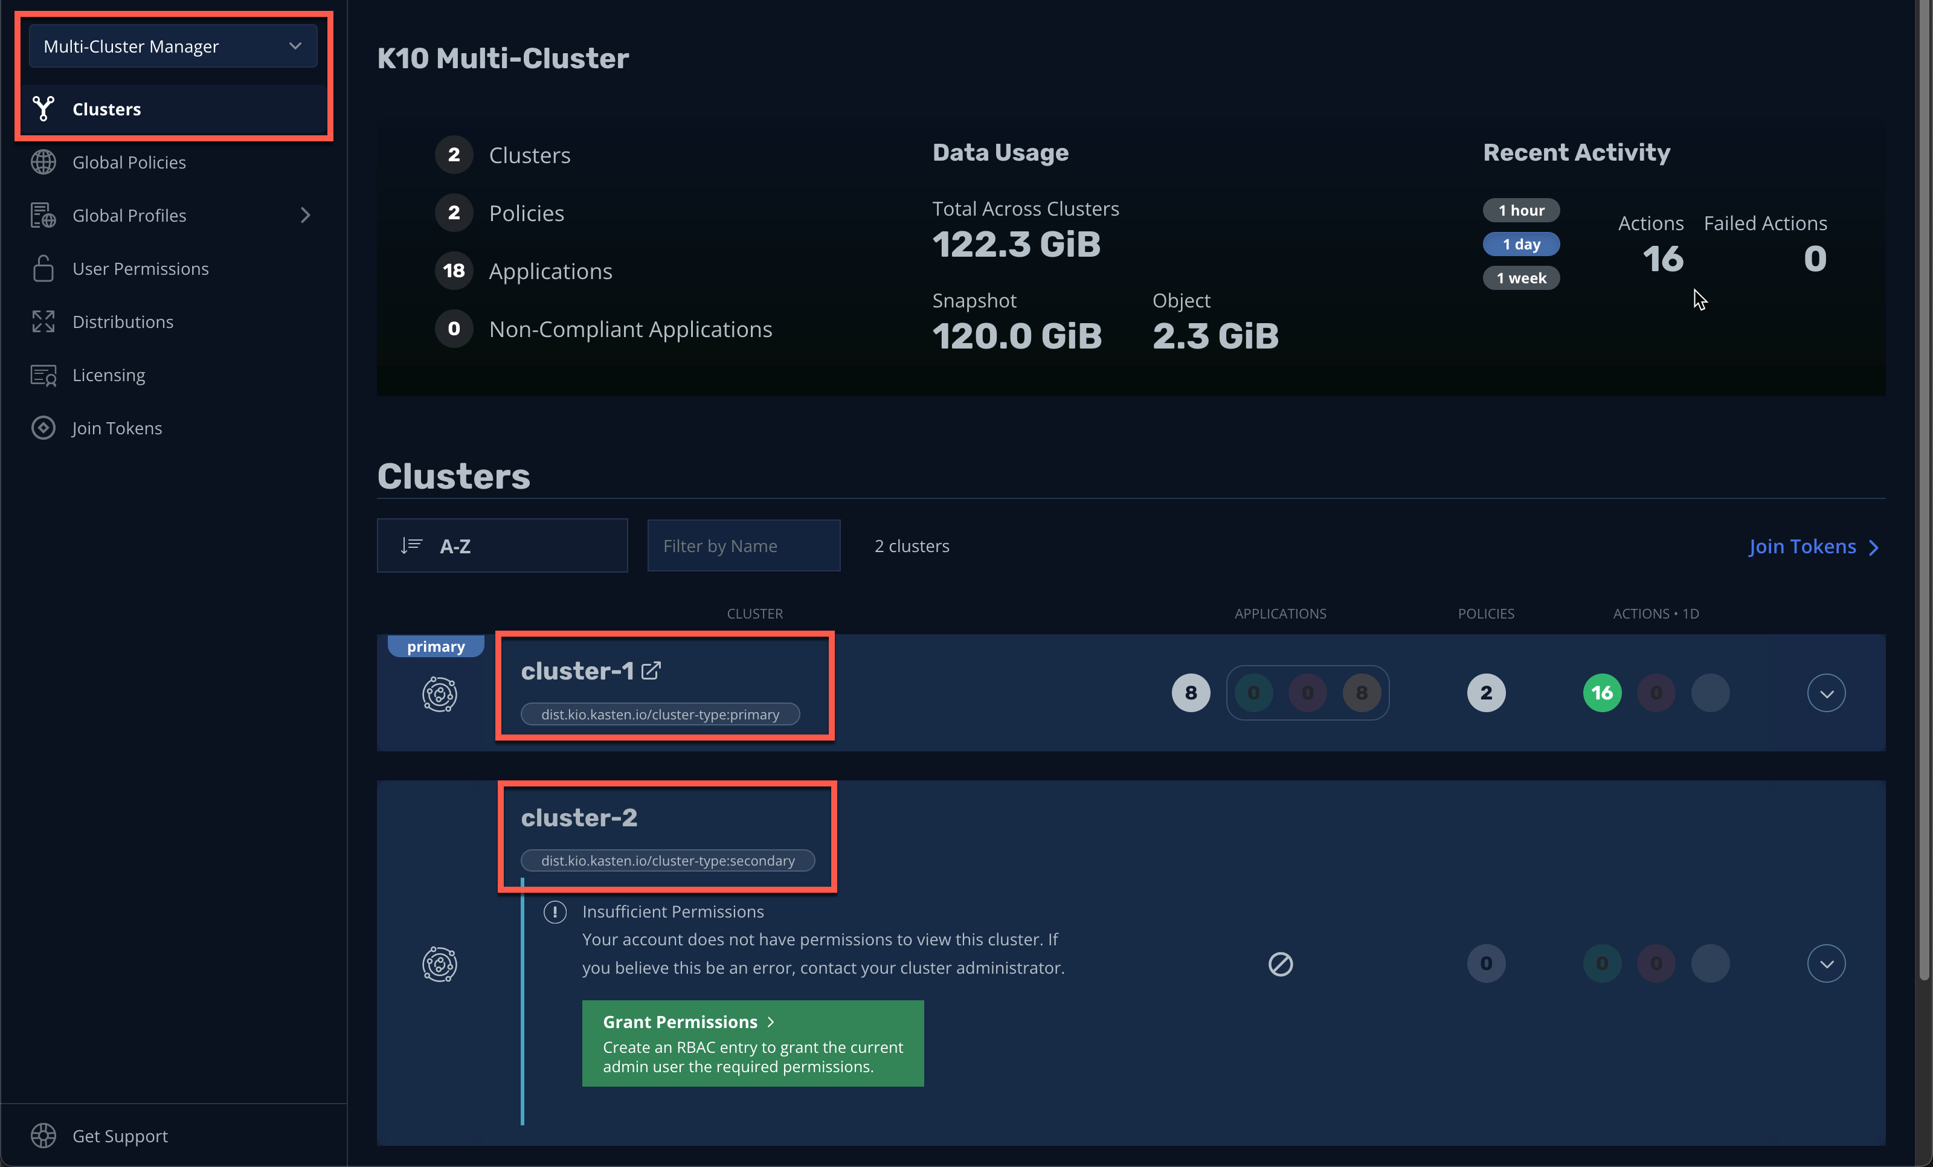This screenshot has height=1167, width=1933.
Task: Select the 1 week activity range
Action: point(1521,278)
